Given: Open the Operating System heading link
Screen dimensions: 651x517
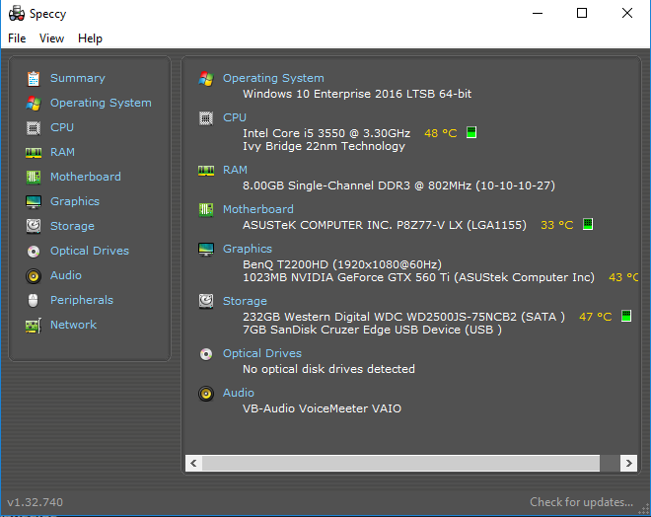Looking at the screenshot, I should click(273, 78).
